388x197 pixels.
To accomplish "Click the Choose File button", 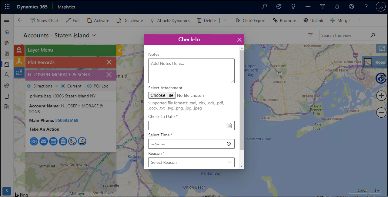I will tap(162, 95).
